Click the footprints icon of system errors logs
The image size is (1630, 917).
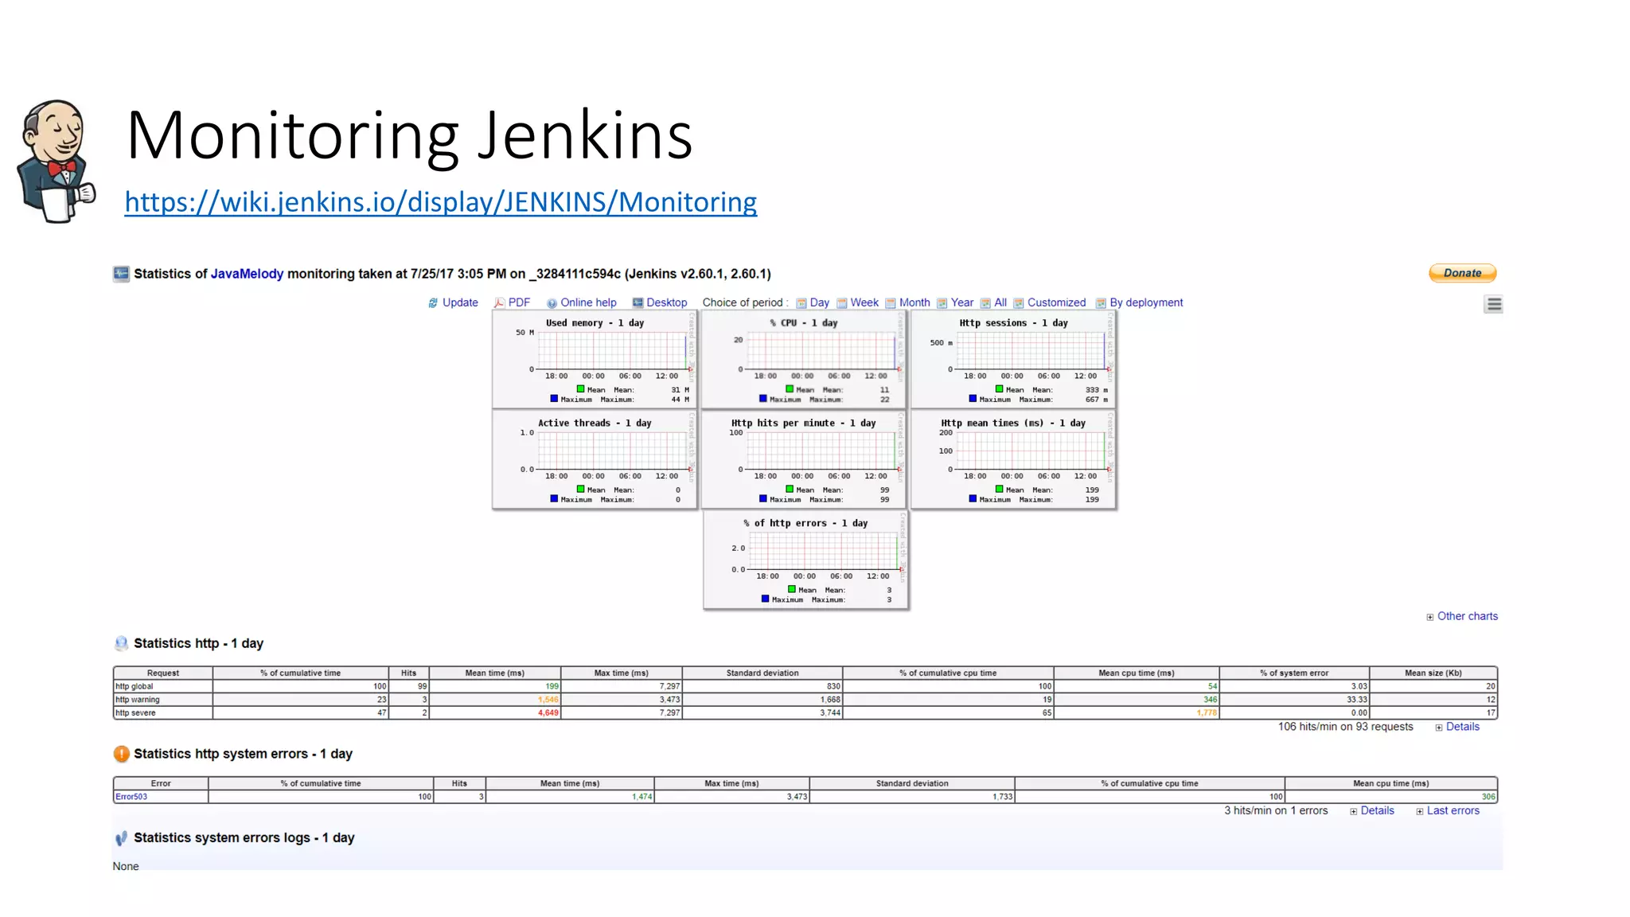121,838
